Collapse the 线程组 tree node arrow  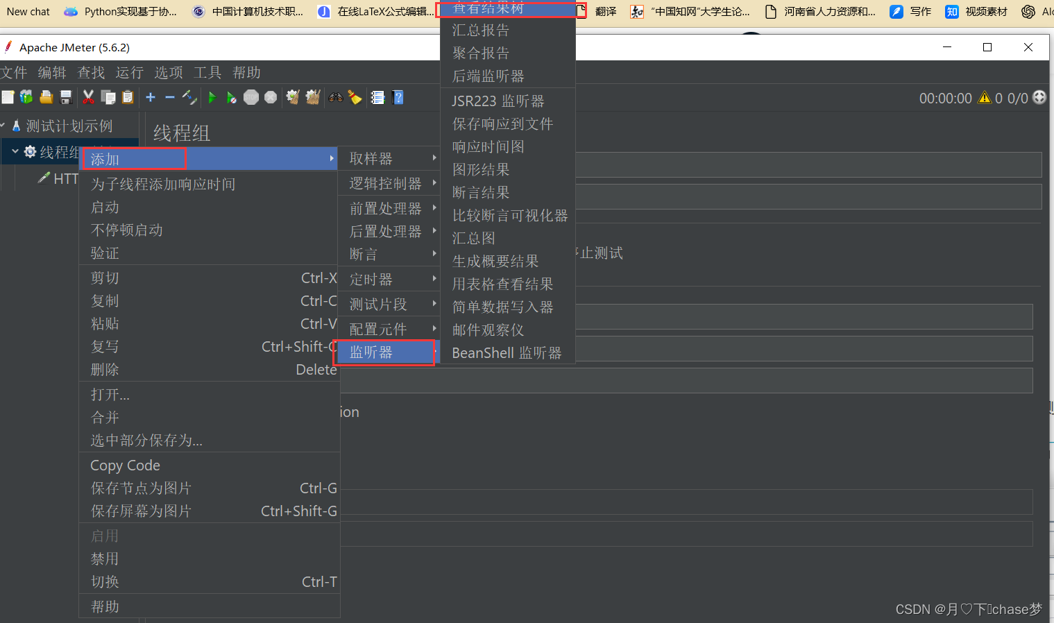(x=15, y=151)
